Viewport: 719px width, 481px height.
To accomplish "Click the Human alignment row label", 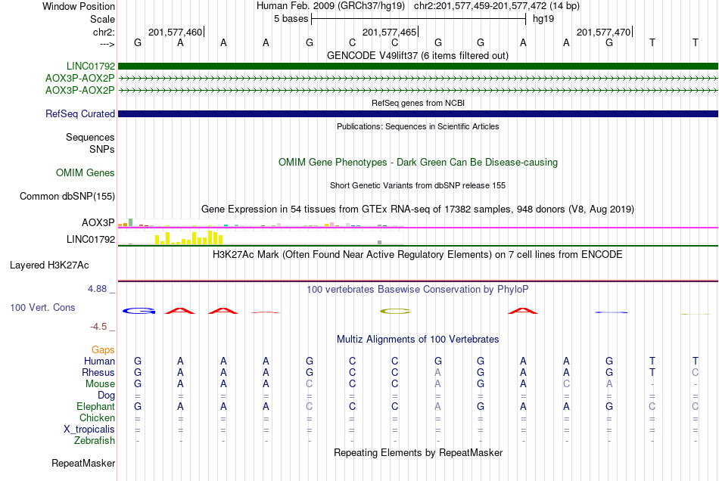I will coord(99,361).
